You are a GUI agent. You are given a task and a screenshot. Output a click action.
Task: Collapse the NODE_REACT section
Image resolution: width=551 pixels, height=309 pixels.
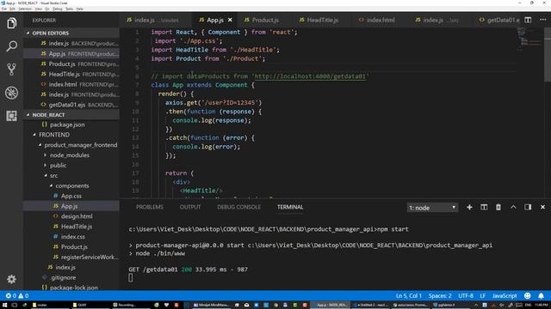71,115
